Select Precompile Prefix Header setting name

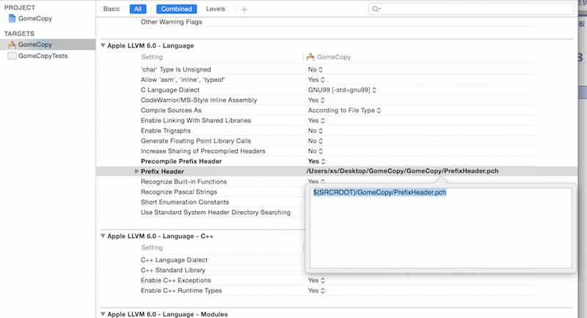(181, 161)
